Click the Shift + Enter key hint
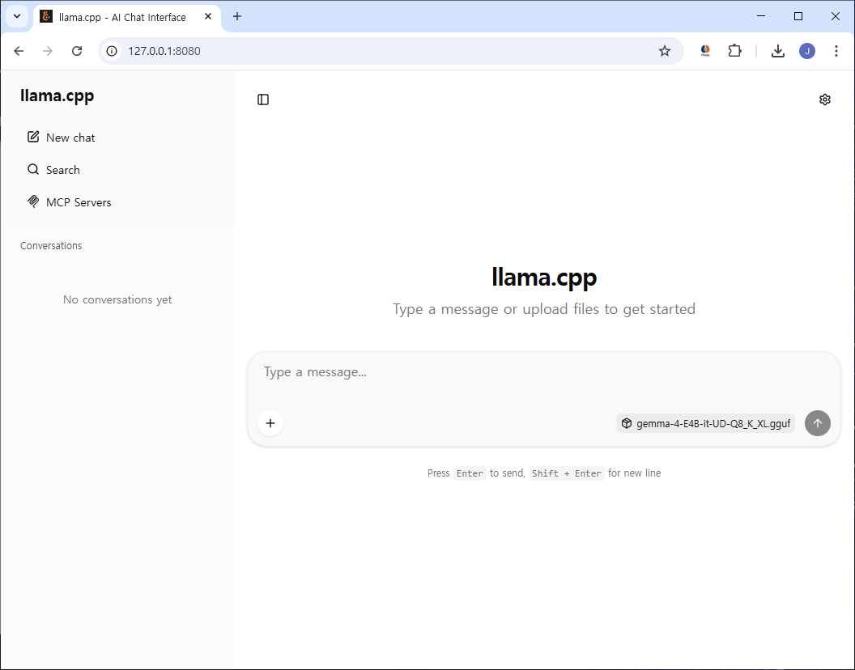The width and height of the screenshot is (855, 670). pyautogui.click(x=566, y=473)
